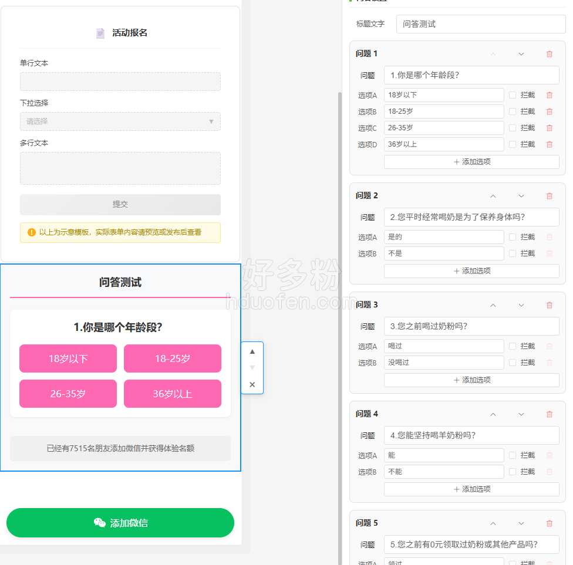Click the 标题文字 input field

tap(480, 24)
